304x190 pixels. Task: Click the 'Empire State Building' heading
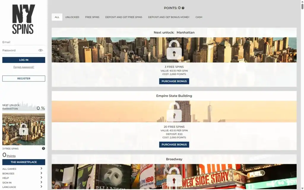(x=174, y=96)
